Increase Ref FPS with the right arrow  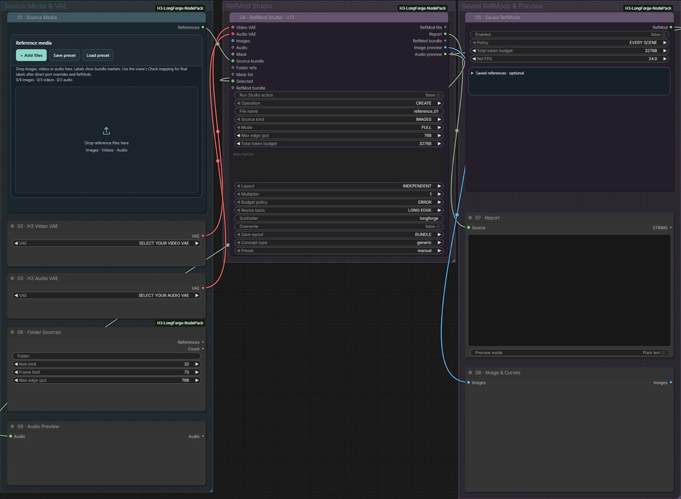(x=665, y=59)
